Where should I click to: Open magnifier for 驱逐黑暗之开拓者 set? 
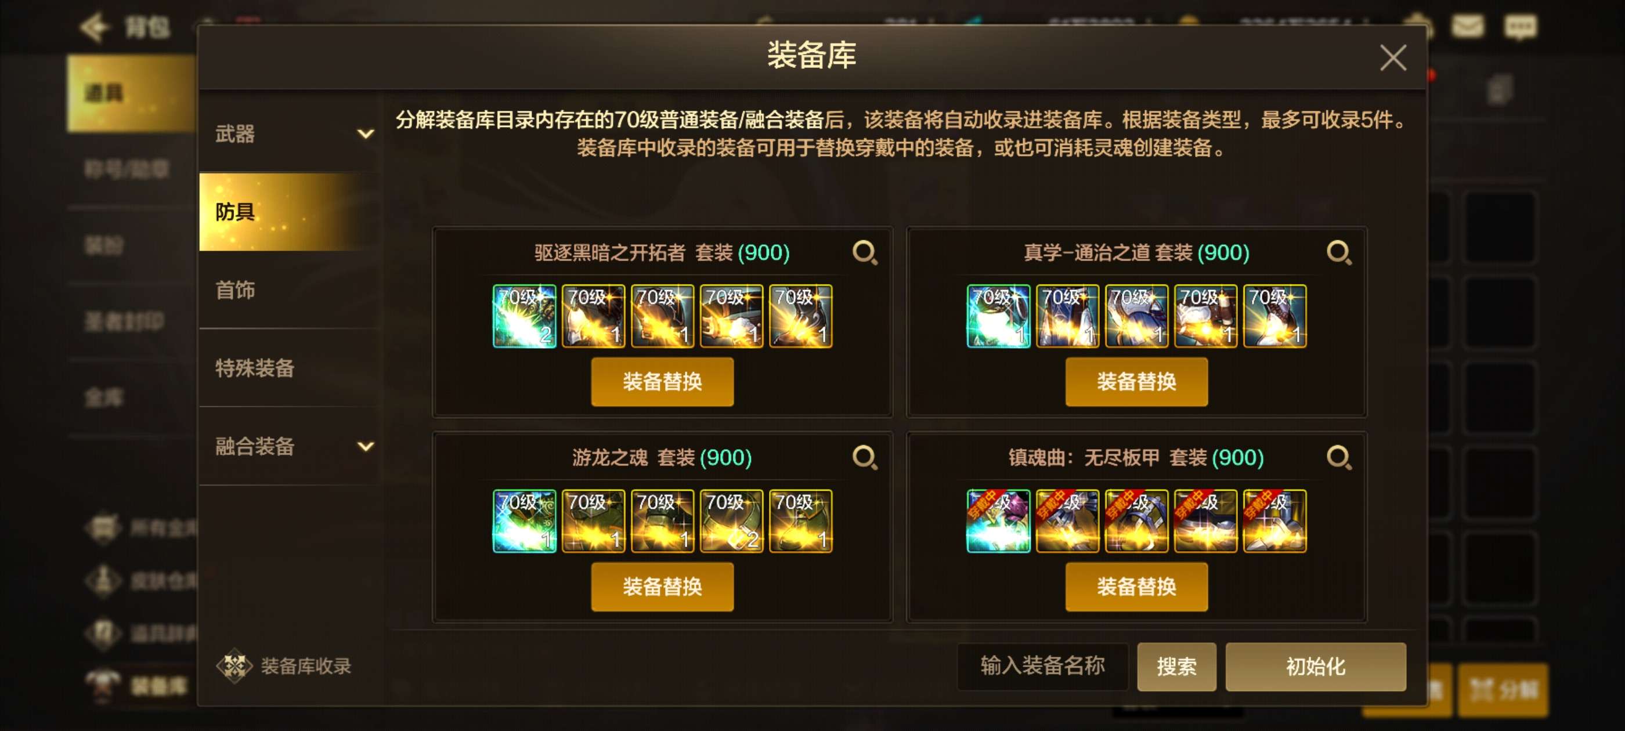(x=865, y=253)
